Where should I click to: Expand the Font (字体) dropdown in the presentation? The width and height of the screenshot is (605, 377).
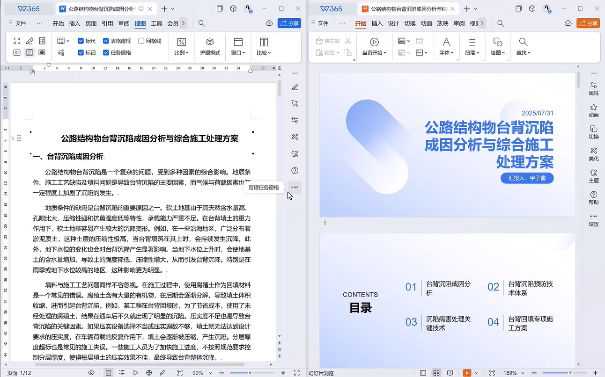(447, 53)
